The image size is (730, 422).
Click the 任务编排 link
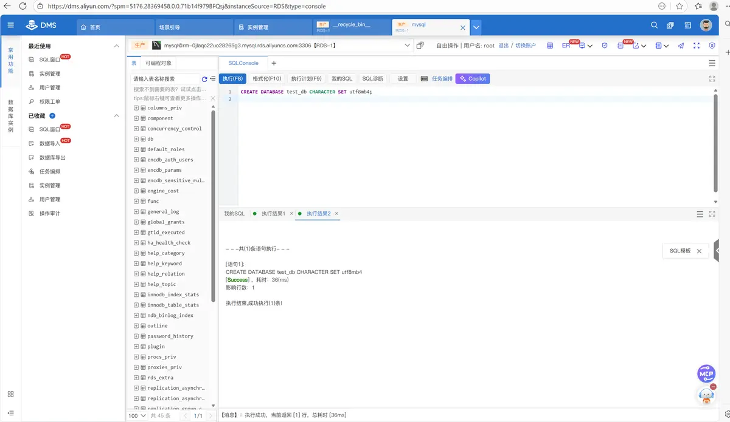coord(442,79)
